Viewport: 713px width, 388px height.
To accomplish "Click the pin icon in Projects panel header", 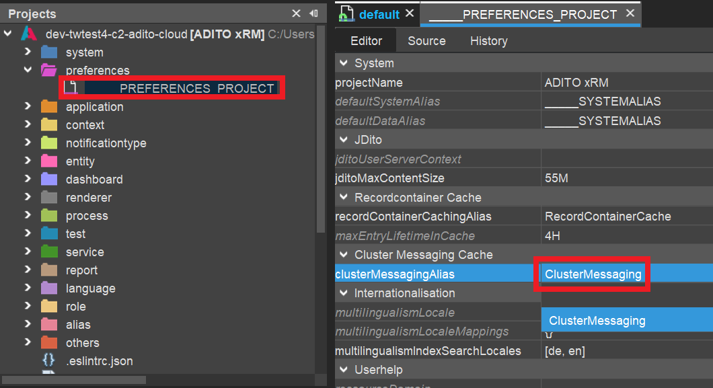I will (313, 13).
